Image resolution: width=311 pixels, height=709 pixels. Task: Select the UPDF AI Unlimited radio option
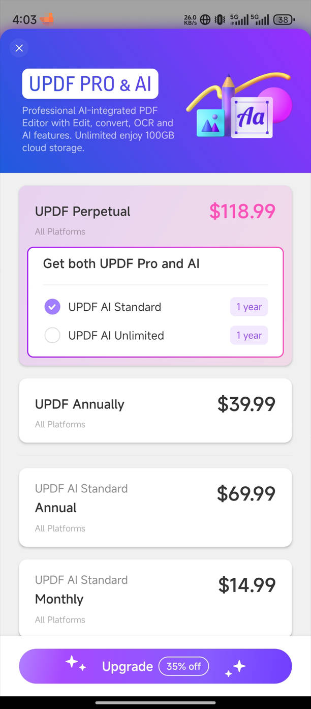click(x=52, y=335)
